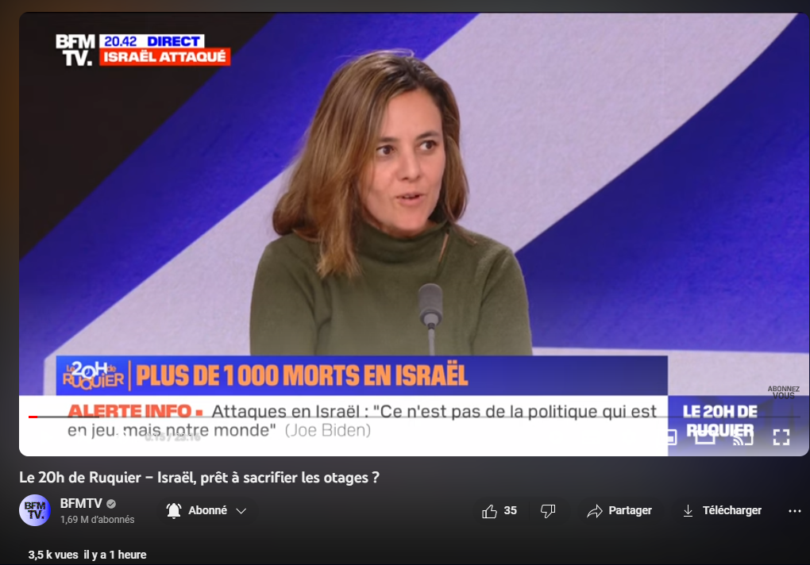Open the BFMTV channel name link
This screenshot has width=810, height=565.
coord(81,503)
